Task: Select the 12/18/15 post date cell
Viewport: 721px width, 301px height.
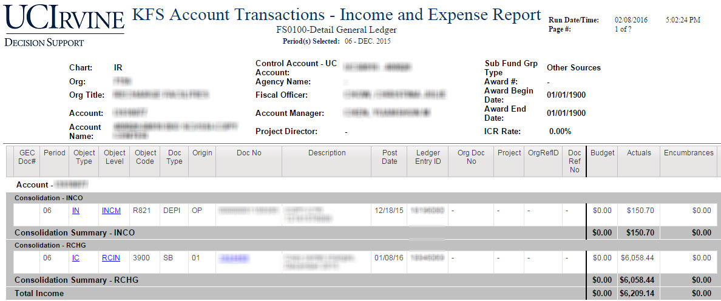Action: coord(387,211)
